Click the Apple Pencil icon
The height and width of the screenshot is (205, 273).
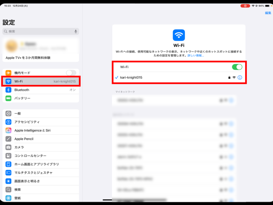coord(8,139)
